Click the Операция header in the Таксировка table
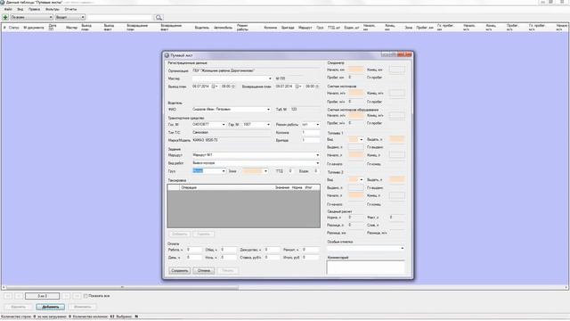Viewport: 570px width, 321px height. 189,187
